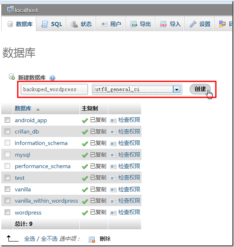The height and width of the screenshot is (247, 234).
Task: Tick the android_app checkbox
Action: click(8, 120)
